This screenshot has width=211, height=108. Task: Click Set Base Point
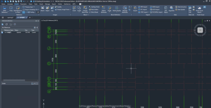click(94, 7)
